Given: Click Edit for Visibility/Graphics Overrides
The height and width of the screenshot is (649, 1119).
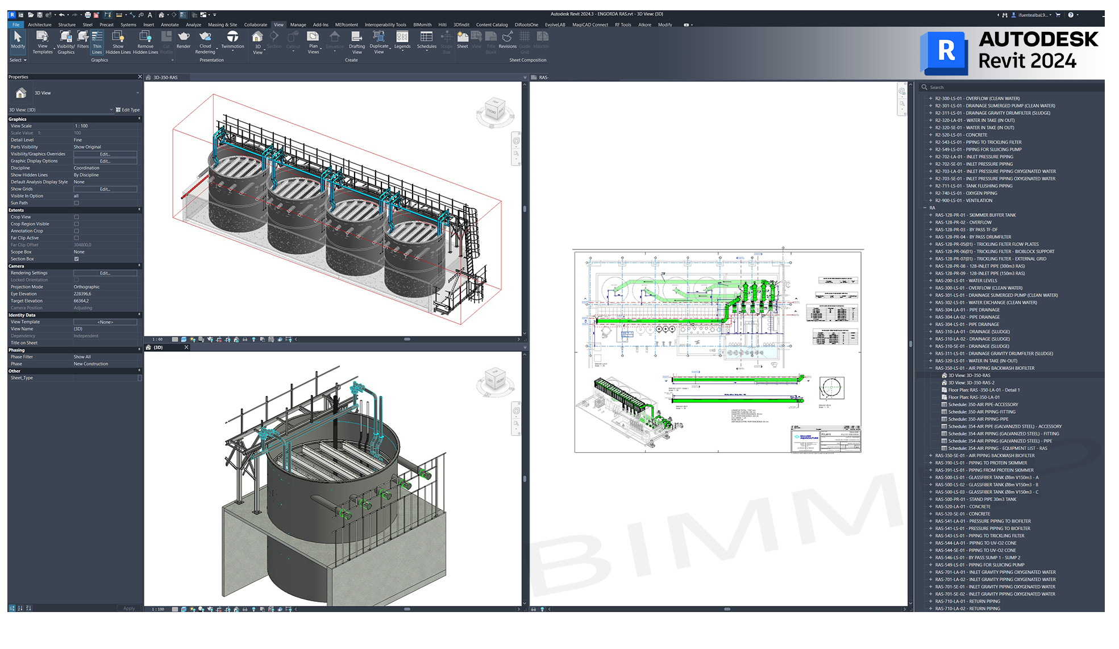Looking at the screenshot, I should click(105, 154).
